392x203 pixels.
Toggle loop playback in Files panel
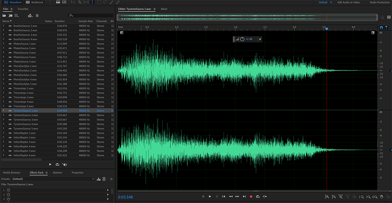click(x=57, y=164)
